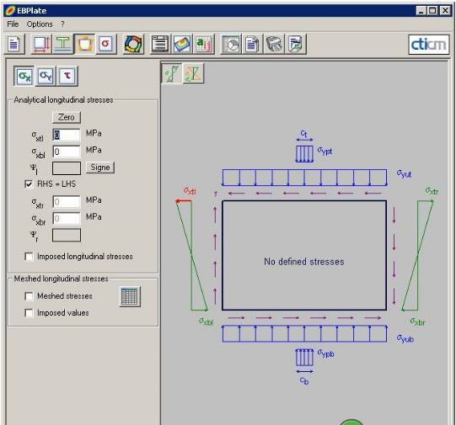Click the Ψl ratio field
Viewport: 456px width, 425px height.
tap(67, 168)
